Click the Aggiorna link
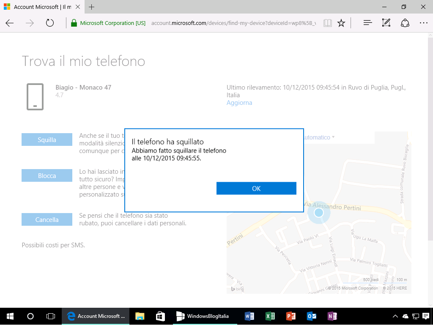 point(239,103)
